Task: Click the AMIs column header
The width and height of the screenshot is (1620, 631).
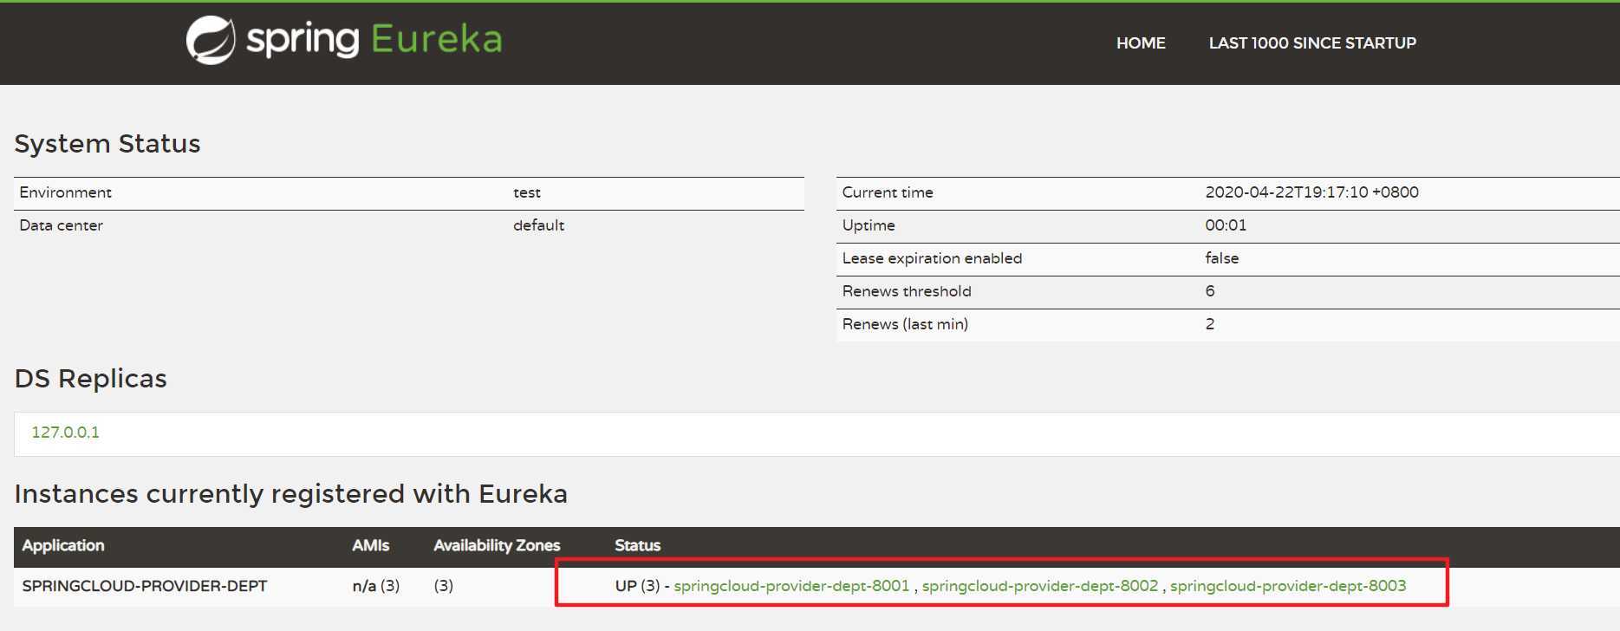Action: point(370,546)
